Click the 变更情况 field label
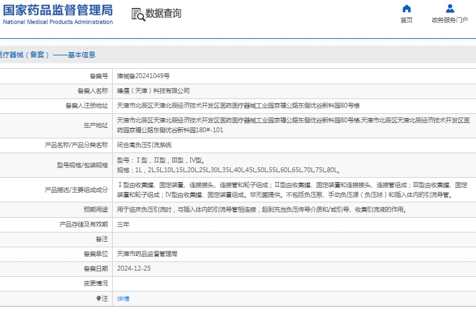 pos(95,284)
